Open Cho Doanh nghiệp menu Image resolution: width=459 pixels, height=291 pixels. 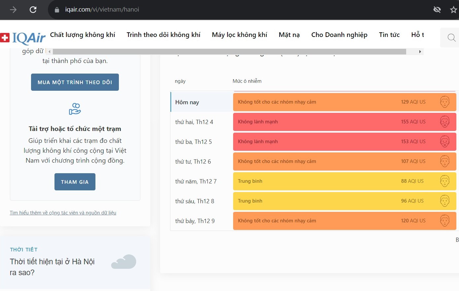[339, 35]
